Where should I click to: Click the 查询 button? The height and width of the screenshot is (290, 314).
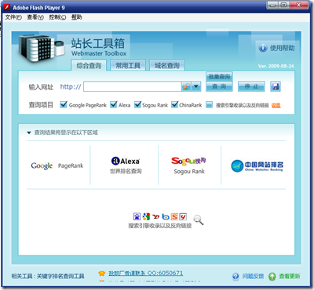tap(219, 86)
